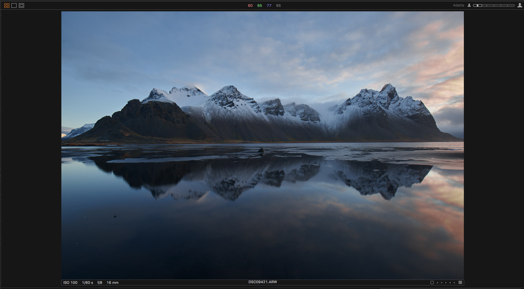The height and width of the screenshot is (289, 524).
Task: Click the icon right of rating dots
Action: [x=461, y=282]
